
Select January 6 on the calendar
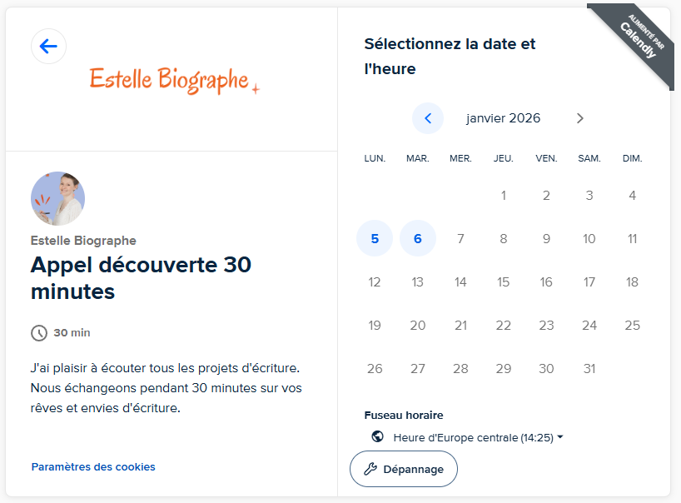(418, 239)
